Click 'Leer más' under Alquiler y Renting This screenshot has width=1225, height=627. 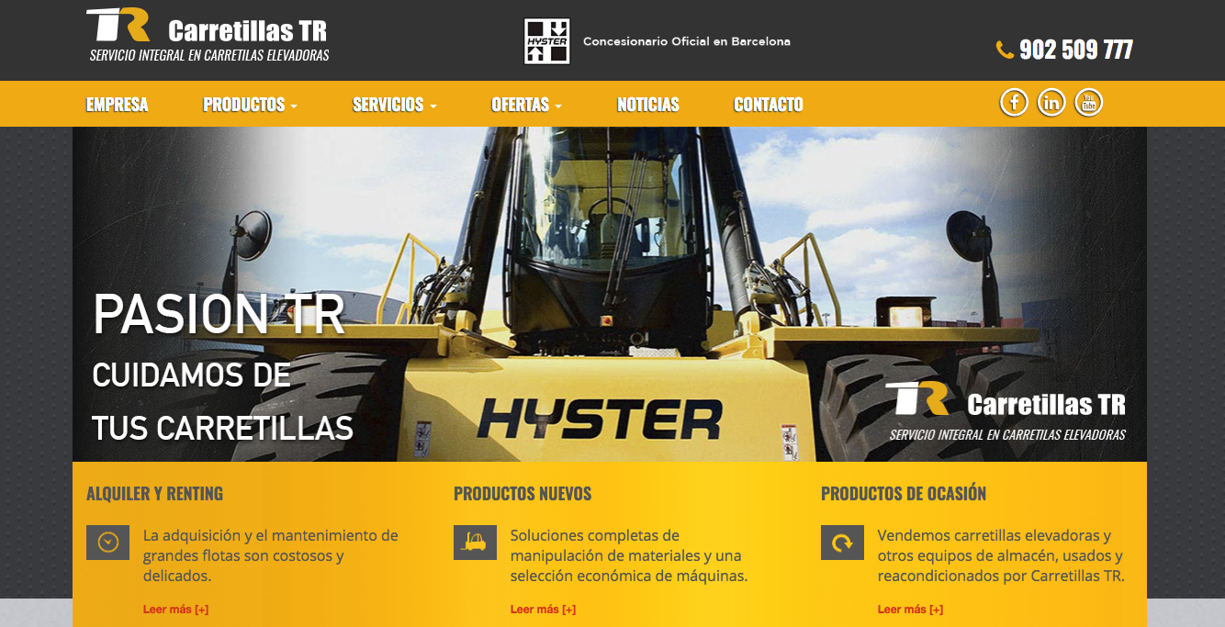tap(175, 610)
